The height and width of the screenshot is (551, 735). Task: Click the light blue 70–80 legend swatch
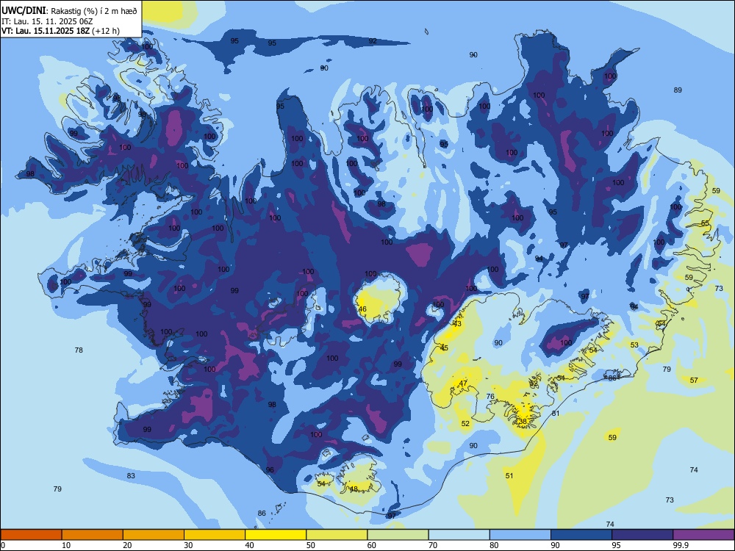coord(459,535)
